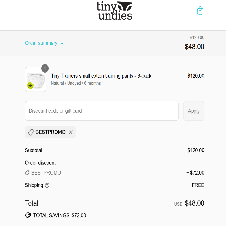226x226 pixels.
Task: Click the Tiny Trainers product title
Action: (x=101, y=76)
